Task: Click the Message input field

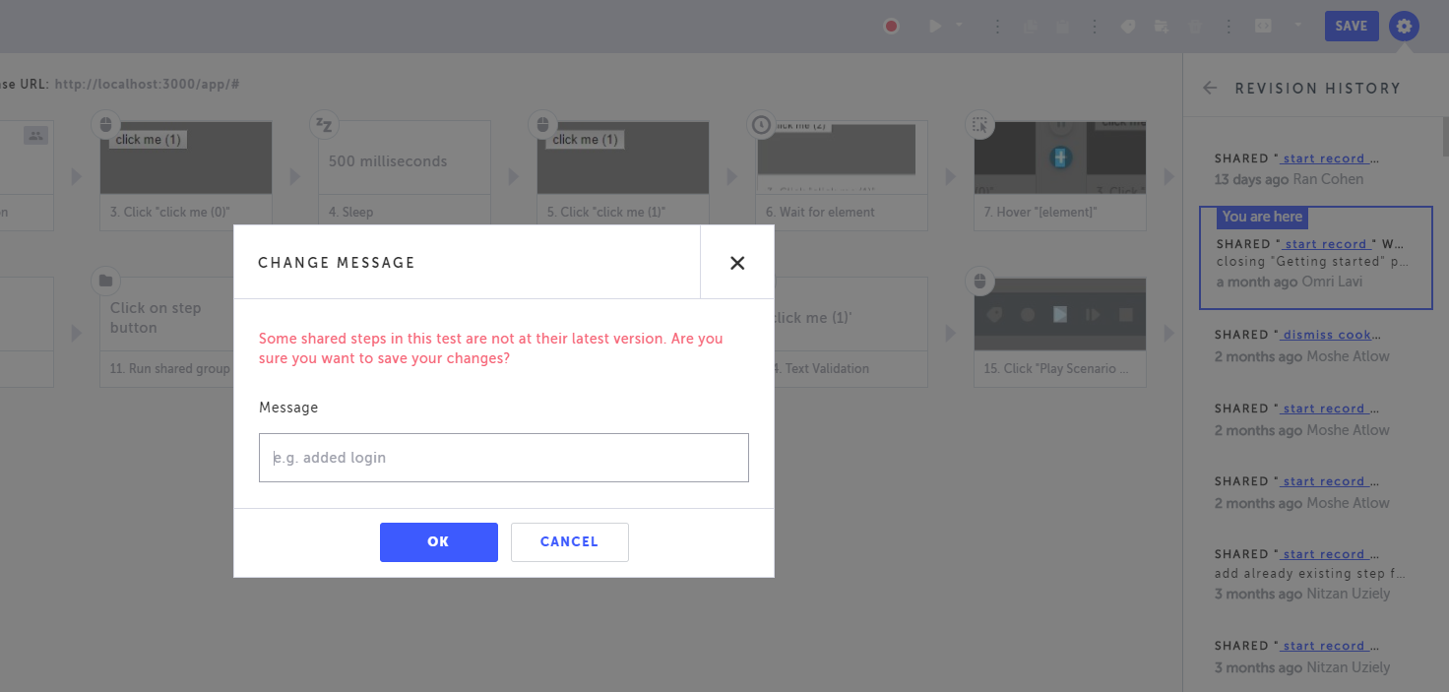Action: pyautogui.click(x=504, y=458)
